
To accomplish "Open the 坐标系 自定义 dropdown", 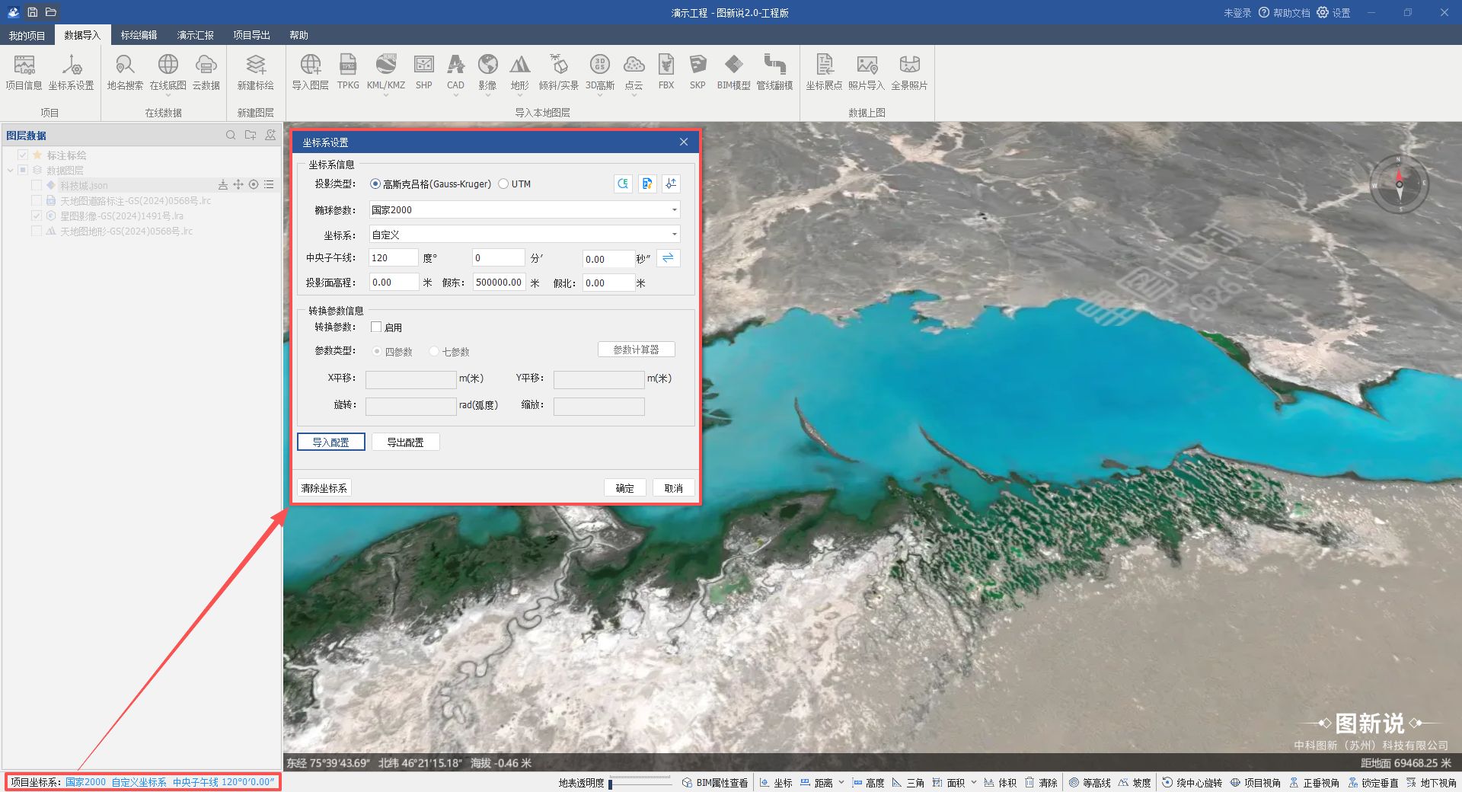I will (524, 235).
